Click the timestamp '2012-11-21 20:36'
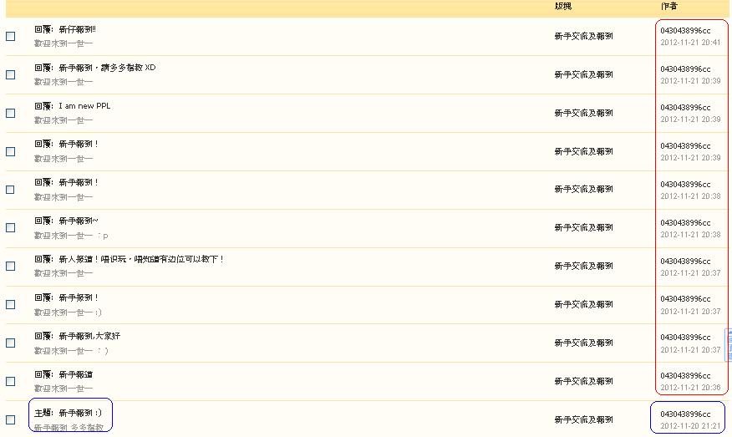Viewport: 732px width, 437px height. [690, 388]
